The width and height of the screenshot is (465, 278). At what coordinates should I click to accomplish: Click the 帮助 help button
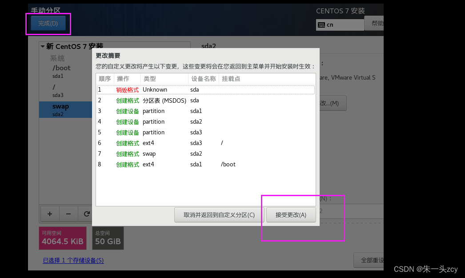pos(374,23)
